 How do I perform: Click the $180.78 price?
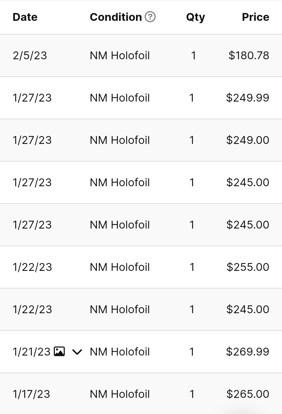249,55
